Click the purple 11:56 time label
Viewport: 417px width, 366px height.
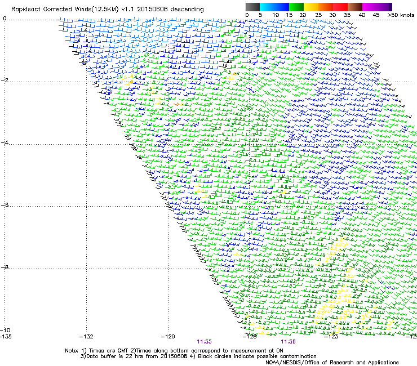289,342
